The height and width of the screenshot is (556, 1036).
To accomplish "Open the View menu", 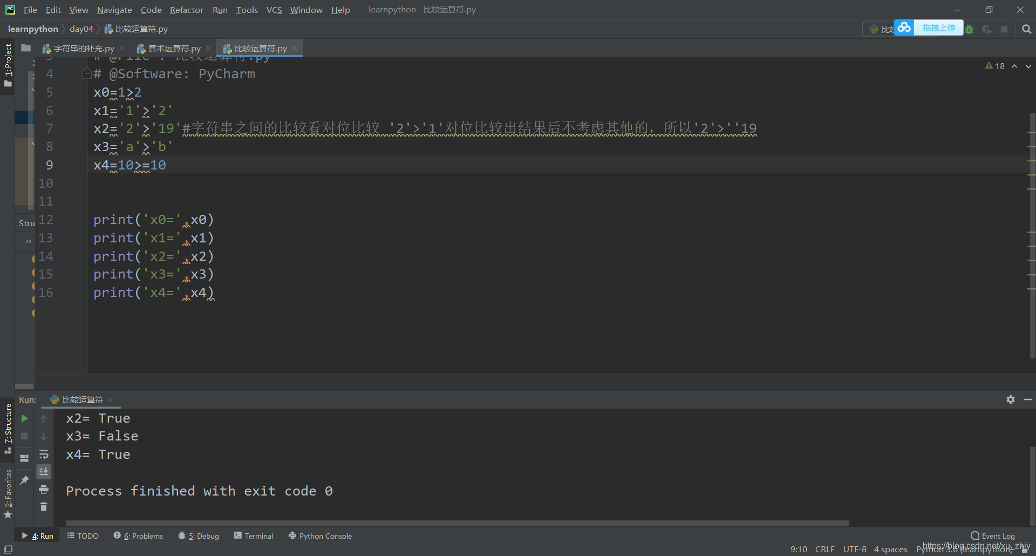I will 79,10.
